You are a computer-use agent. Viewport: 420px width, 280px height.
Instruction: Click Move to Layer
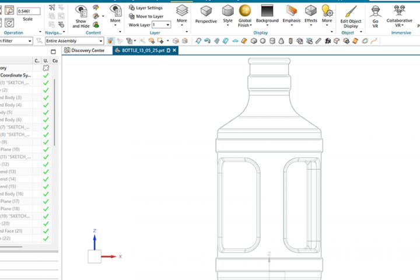coord(146,16)
